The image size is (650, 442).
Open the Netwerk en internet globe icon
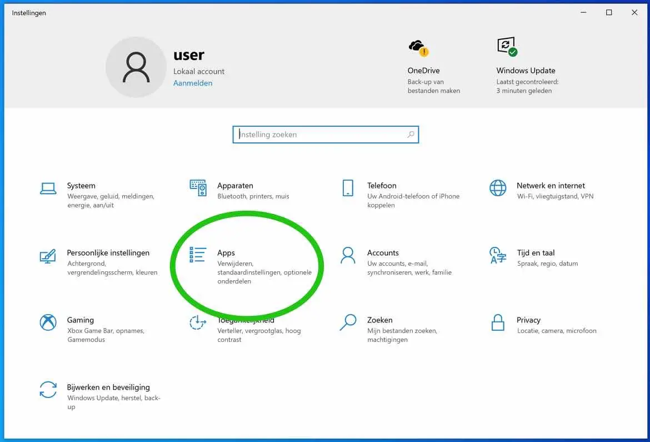point(498,188)
